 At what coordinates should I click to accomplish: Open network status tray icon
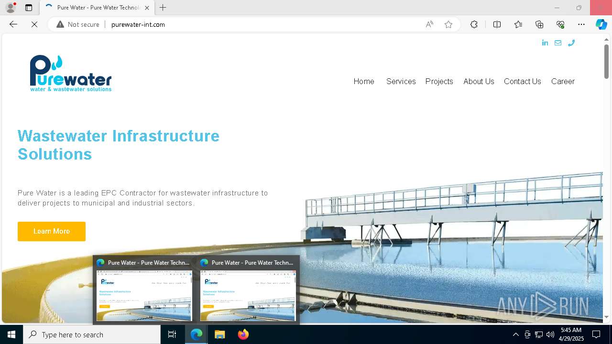(539, 334)
